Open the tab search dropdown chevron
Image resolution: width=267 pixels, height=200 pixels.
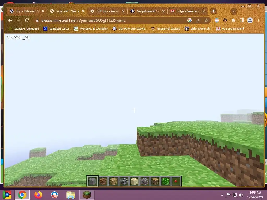point(234,11)
